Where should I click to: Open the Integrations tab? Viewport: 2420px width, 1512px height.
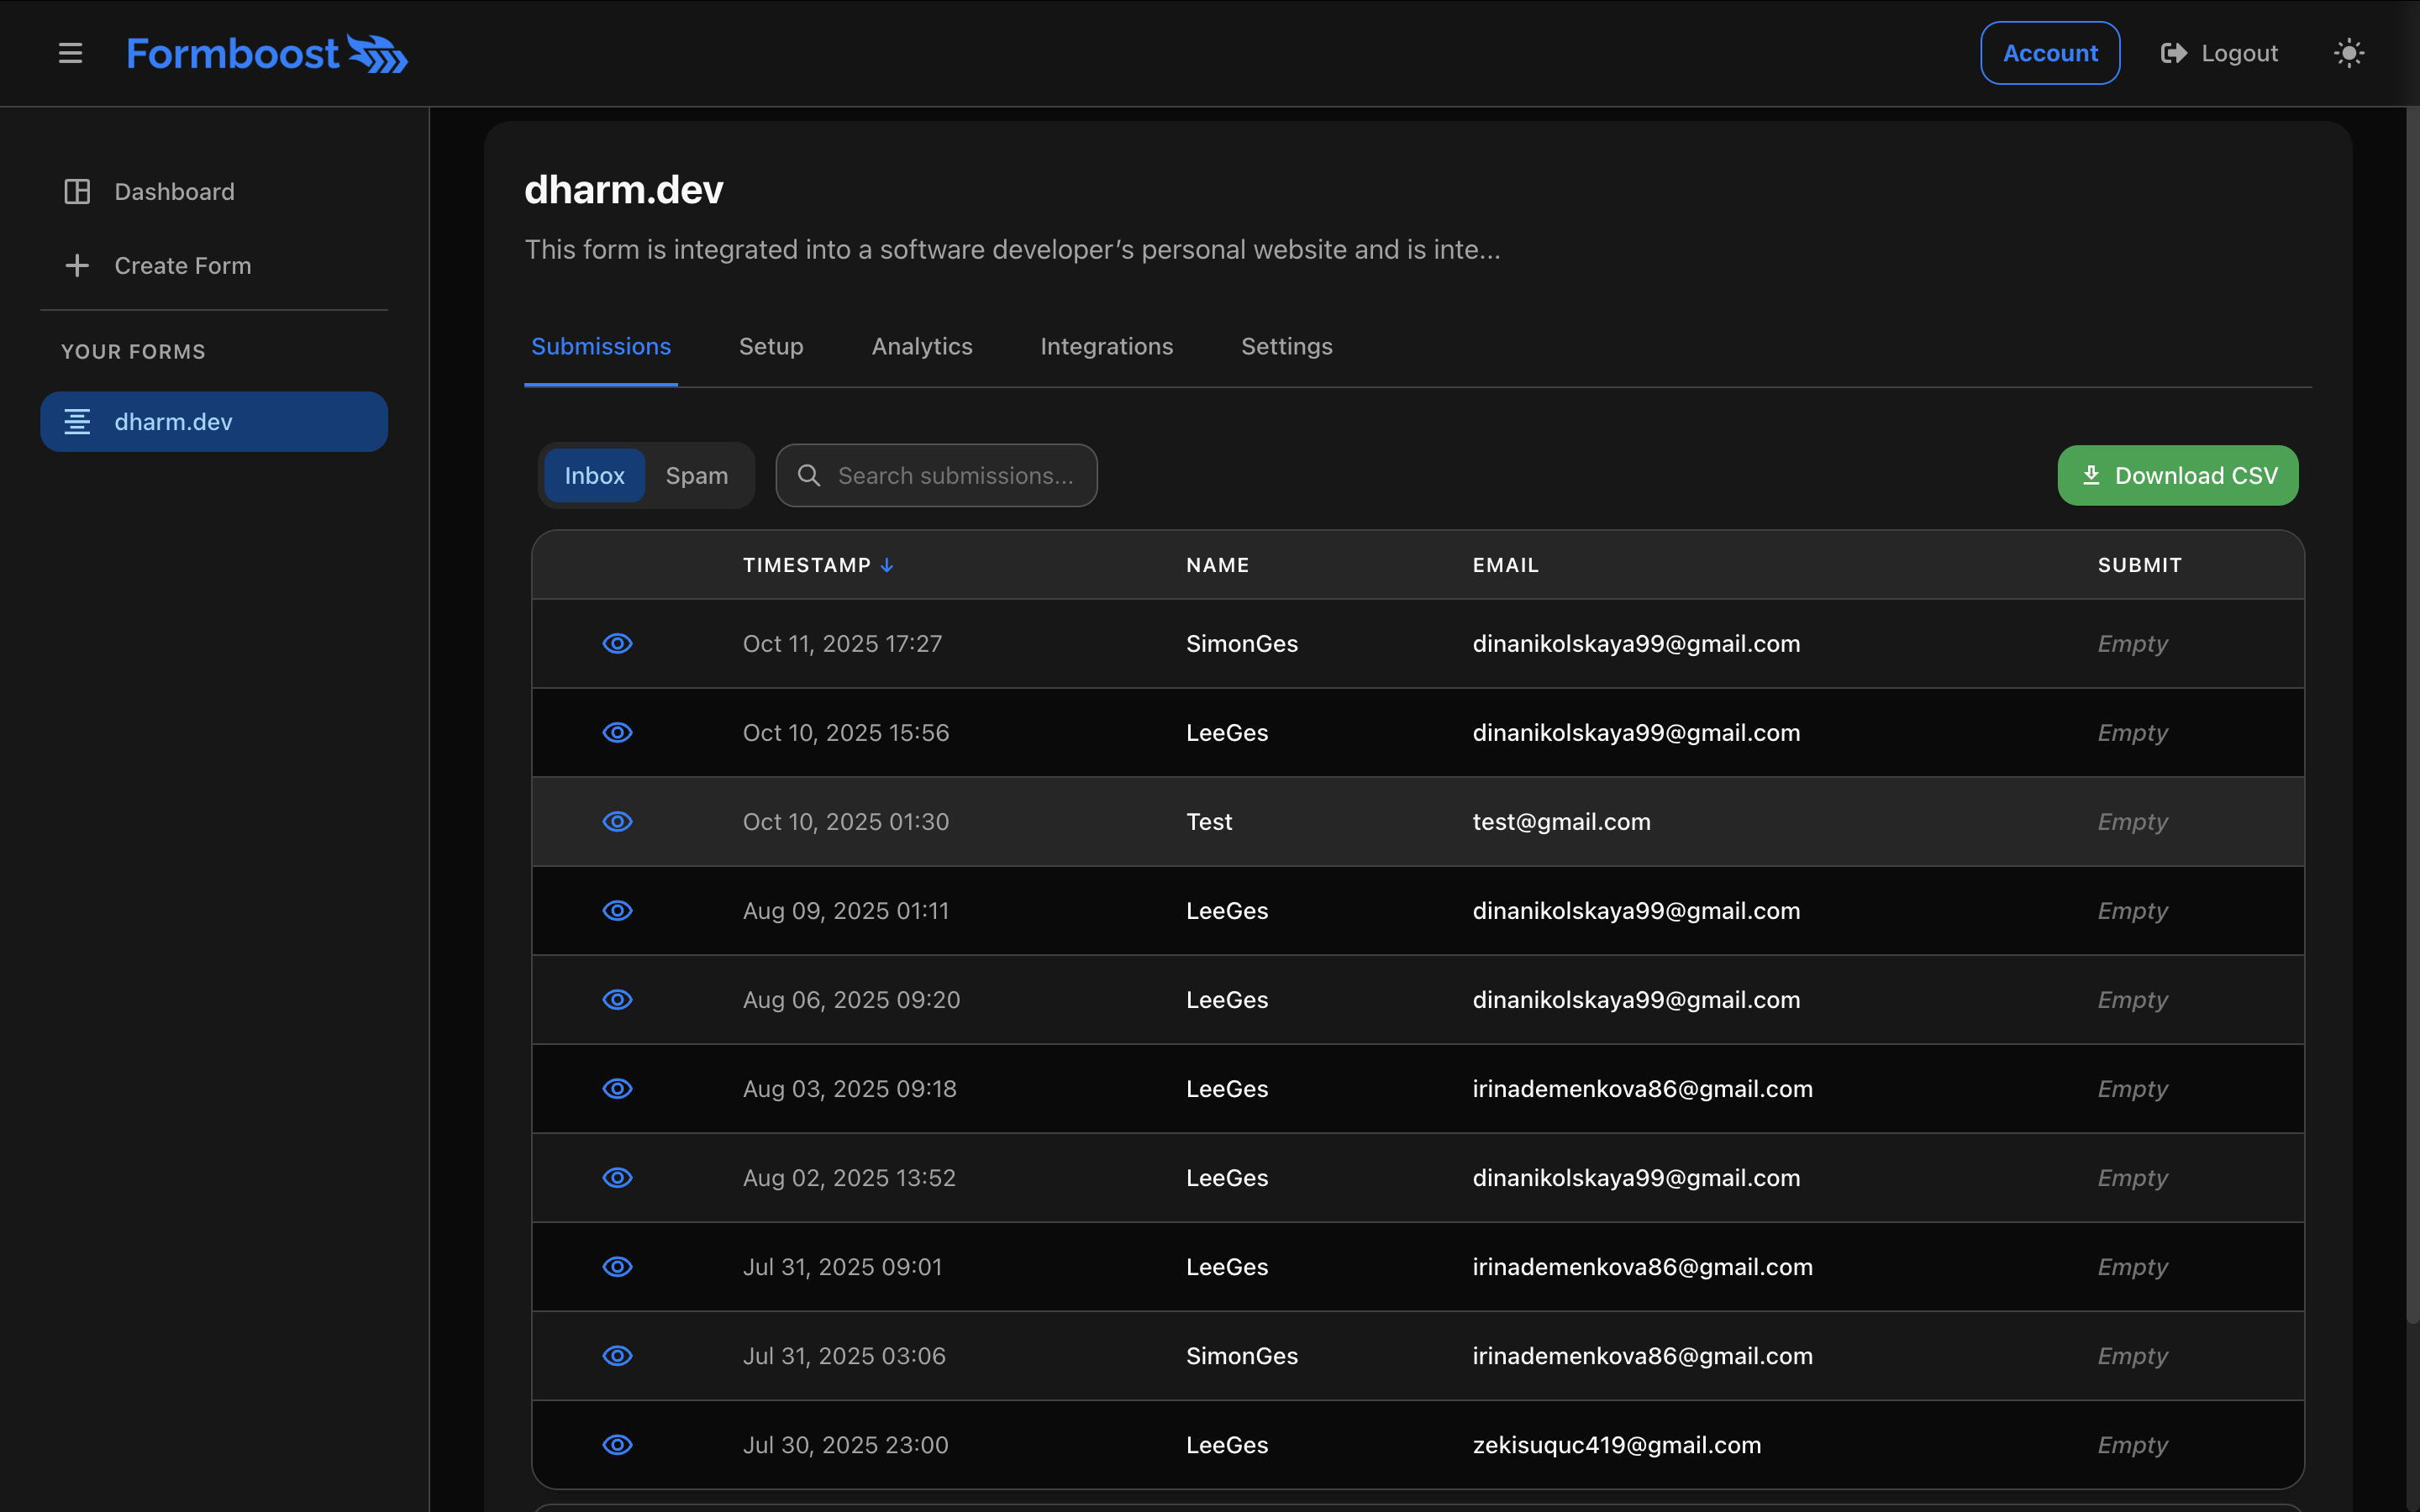[x=1106, y=346]
